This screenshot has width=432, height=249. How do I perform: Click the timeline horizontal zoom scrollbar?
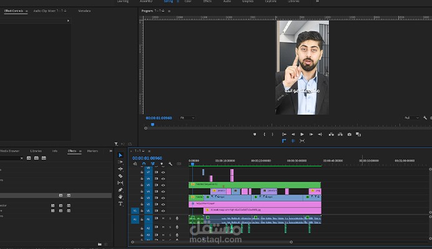[212, 242]
